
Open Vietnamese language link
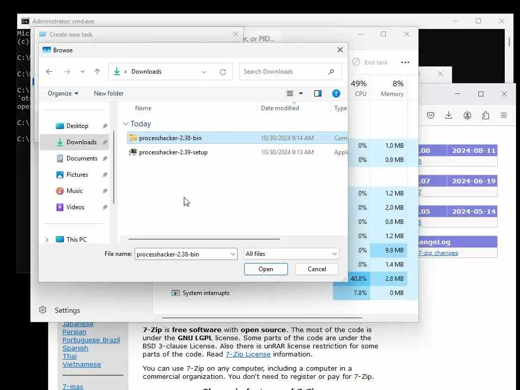point(82,365)
